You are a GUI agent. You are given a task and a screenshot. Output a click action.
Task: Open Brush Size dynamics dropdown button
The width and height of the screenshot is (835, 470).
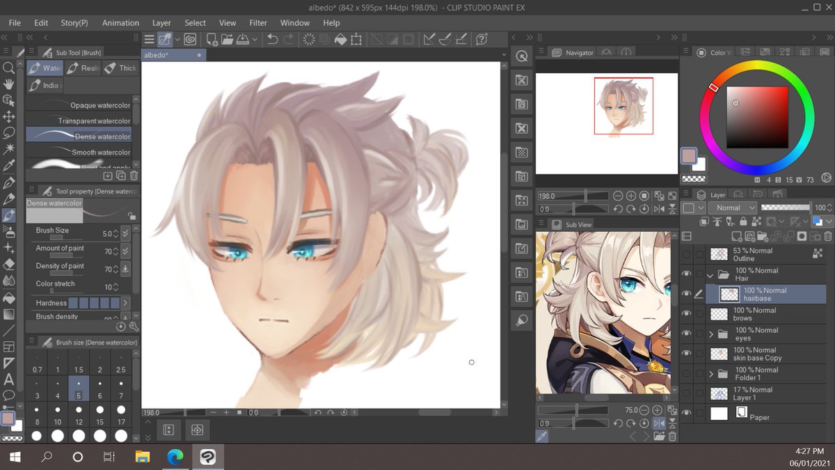click(125, 233)
